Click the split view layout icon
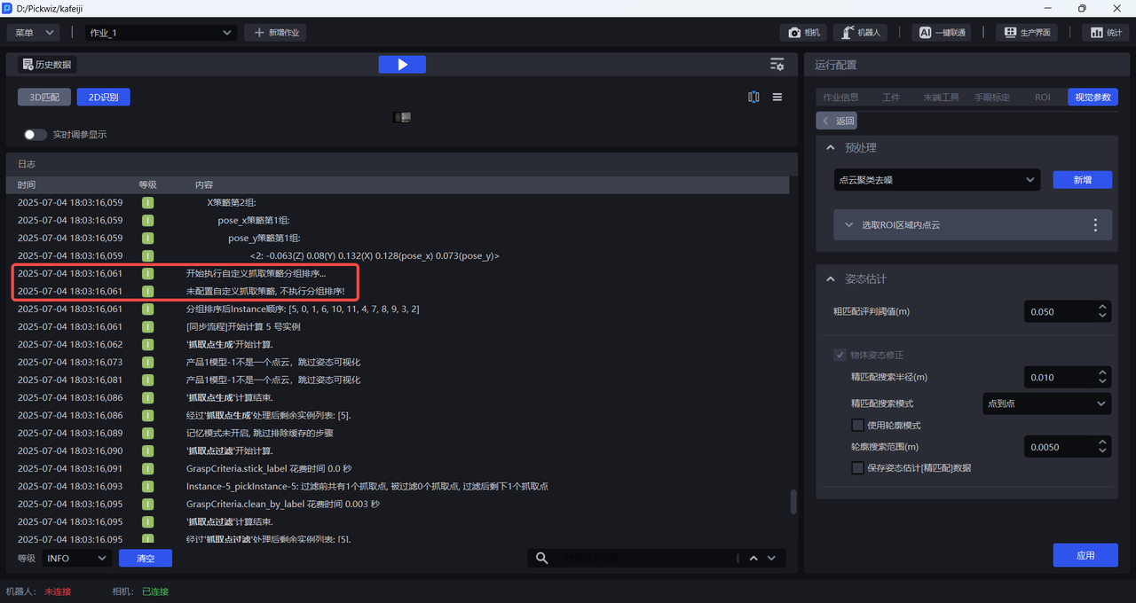 coord(753,98)
